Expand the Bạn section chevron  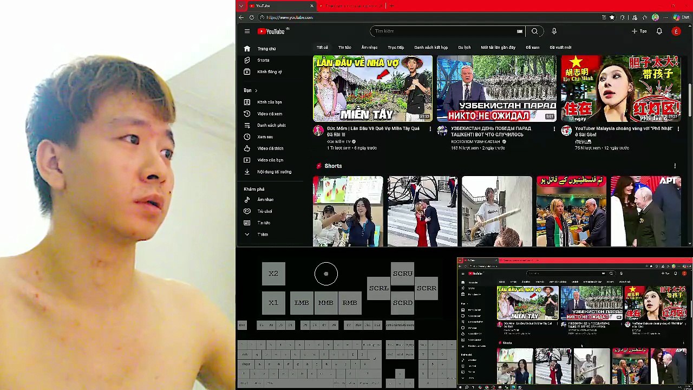pos(256,90)
